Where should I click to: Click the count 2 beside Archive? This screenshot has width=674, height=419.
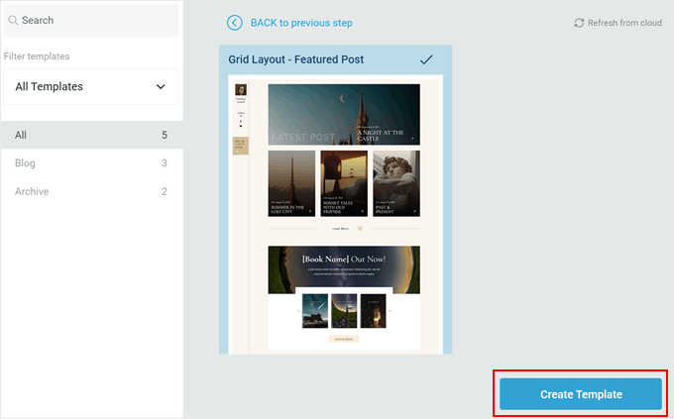coord(165,191)
